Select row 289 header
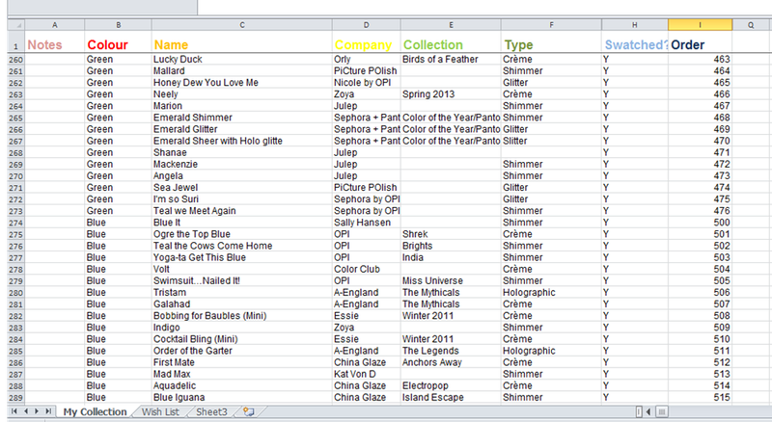Viewport: 772px width, 422px height. pos(16,398)
